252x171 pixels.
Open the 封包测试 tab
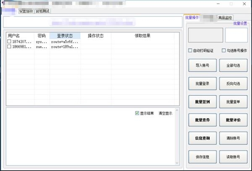[x=42, y=11]
